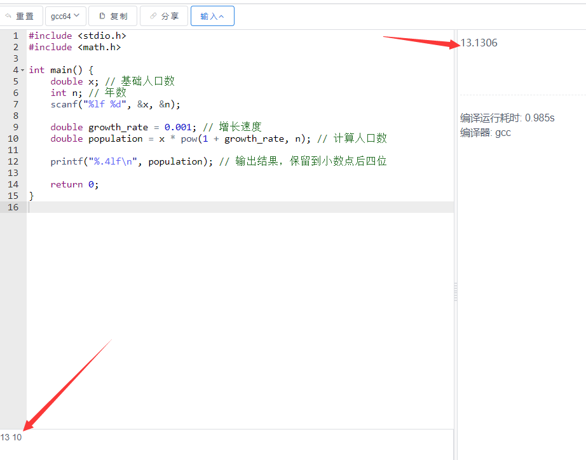Click line number 10 in the gutter

tap(13, 139)
